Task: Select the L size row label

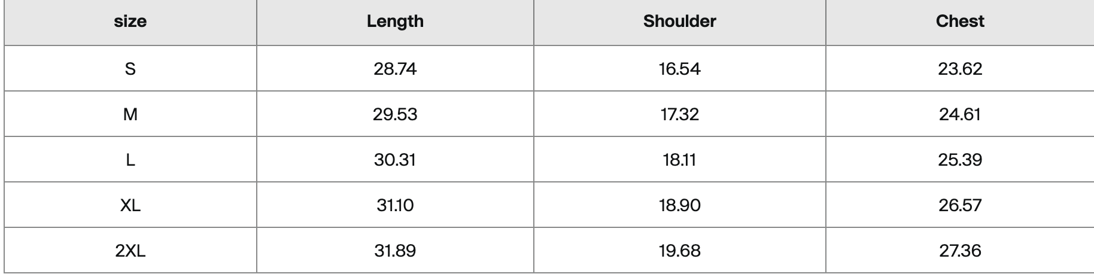Action: (x=130, y=159)
